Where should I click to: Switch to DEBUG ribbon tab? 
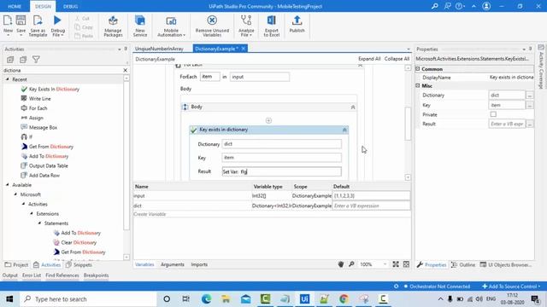[x=70, y=6]
